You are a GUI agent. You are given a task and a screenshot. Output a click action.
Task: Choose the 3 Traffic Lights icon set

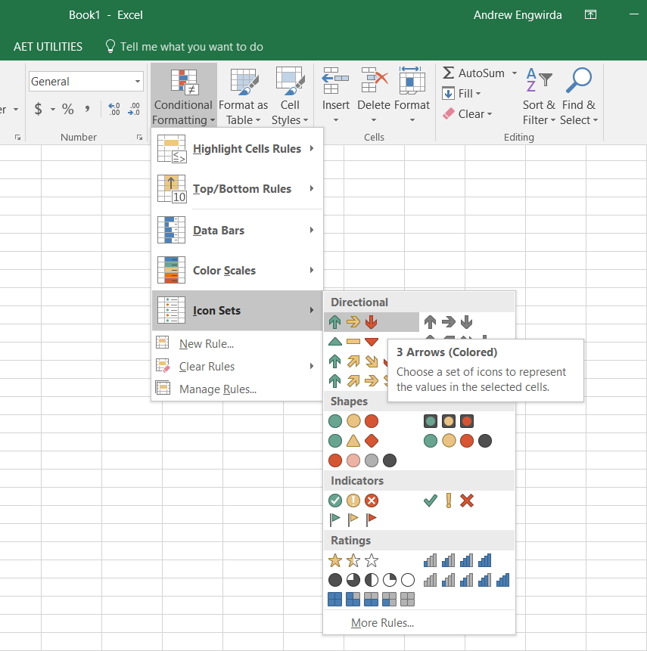[x=353, y=420]
